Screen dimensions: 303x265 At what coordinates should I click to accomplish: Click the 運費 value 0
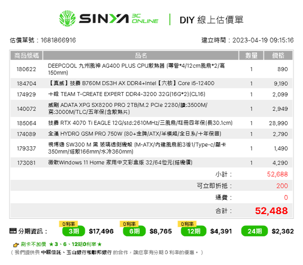coord(286,197)
